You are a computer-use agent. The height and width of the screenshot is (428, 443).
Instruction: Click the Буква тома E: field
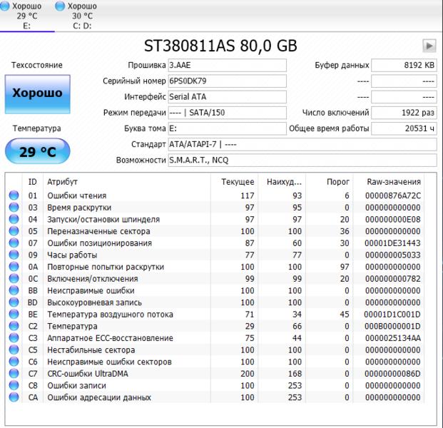point(227,128)
